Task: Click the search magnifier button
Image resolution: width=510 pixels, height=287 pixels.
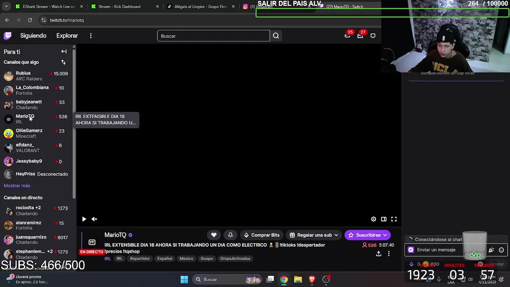Action: pyautogui.click(x=276, y=36)
